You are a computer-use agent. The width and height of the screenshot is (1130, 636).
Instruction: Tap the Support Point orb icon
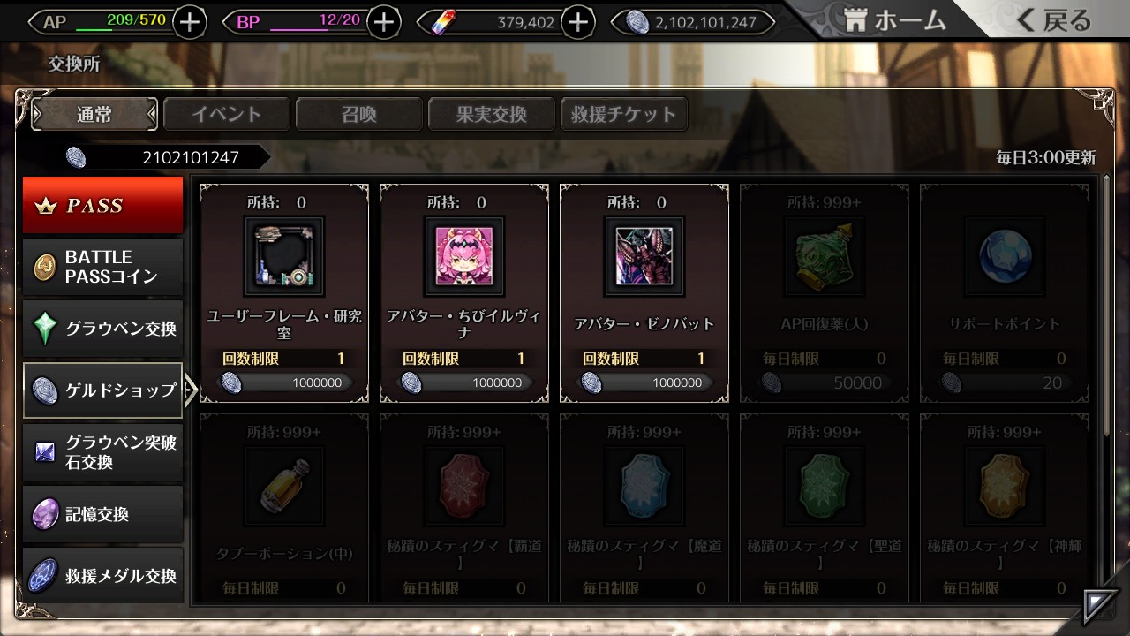(x=1005, y=256)
